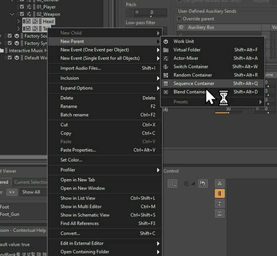Choose Paste Properties entry
Viewport: 277px width, 256px height.
[x=105, y=150]
